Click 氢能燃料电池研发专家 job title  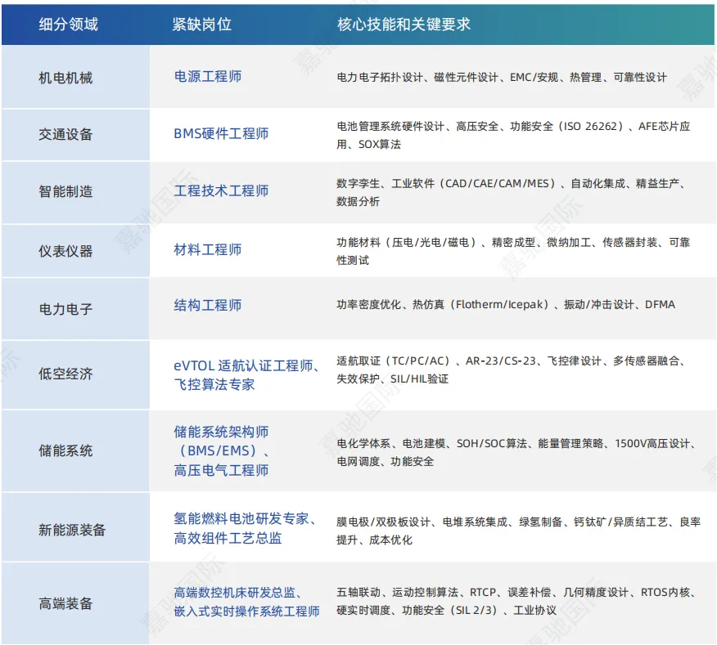pyautogui.click(x=241, y=518)
